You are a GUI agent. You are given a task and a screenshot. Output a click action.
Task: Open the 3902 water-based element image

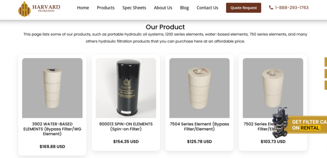[x=52, y=88]
